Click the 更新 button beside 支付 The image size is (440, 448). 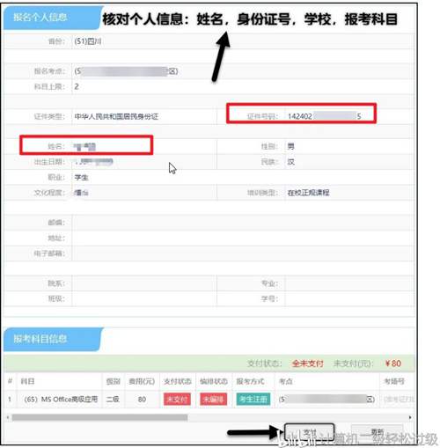click(x=377, y=432)
